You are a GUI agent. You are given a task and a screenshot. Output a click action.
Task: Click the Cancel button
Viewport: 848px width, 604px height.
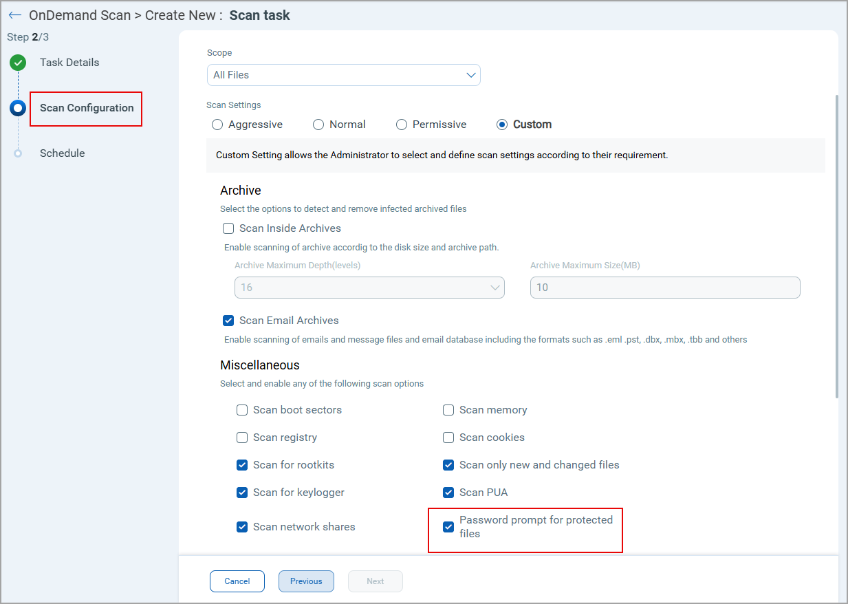237,581
